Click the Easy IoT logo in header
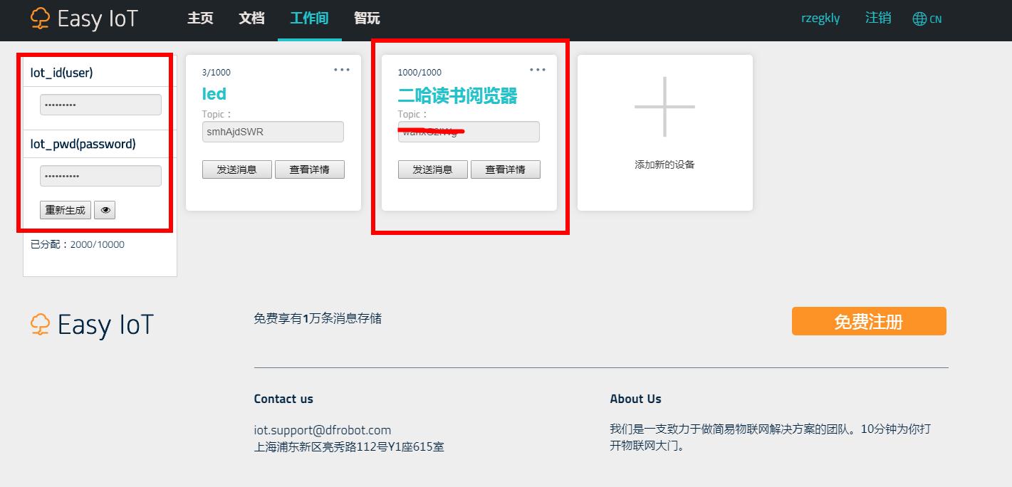The image size is (1012, 487). pos(84,19)
